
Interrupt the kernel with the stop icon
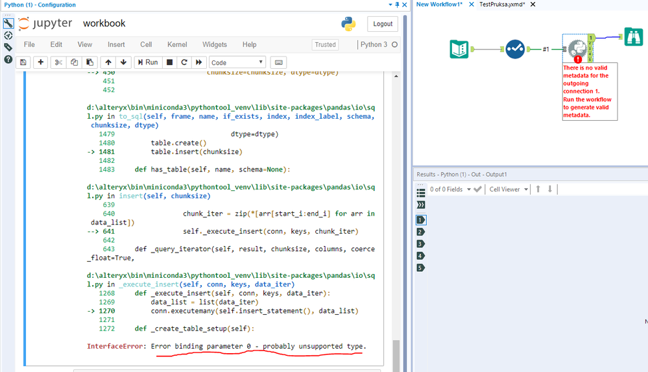[169, 62]
